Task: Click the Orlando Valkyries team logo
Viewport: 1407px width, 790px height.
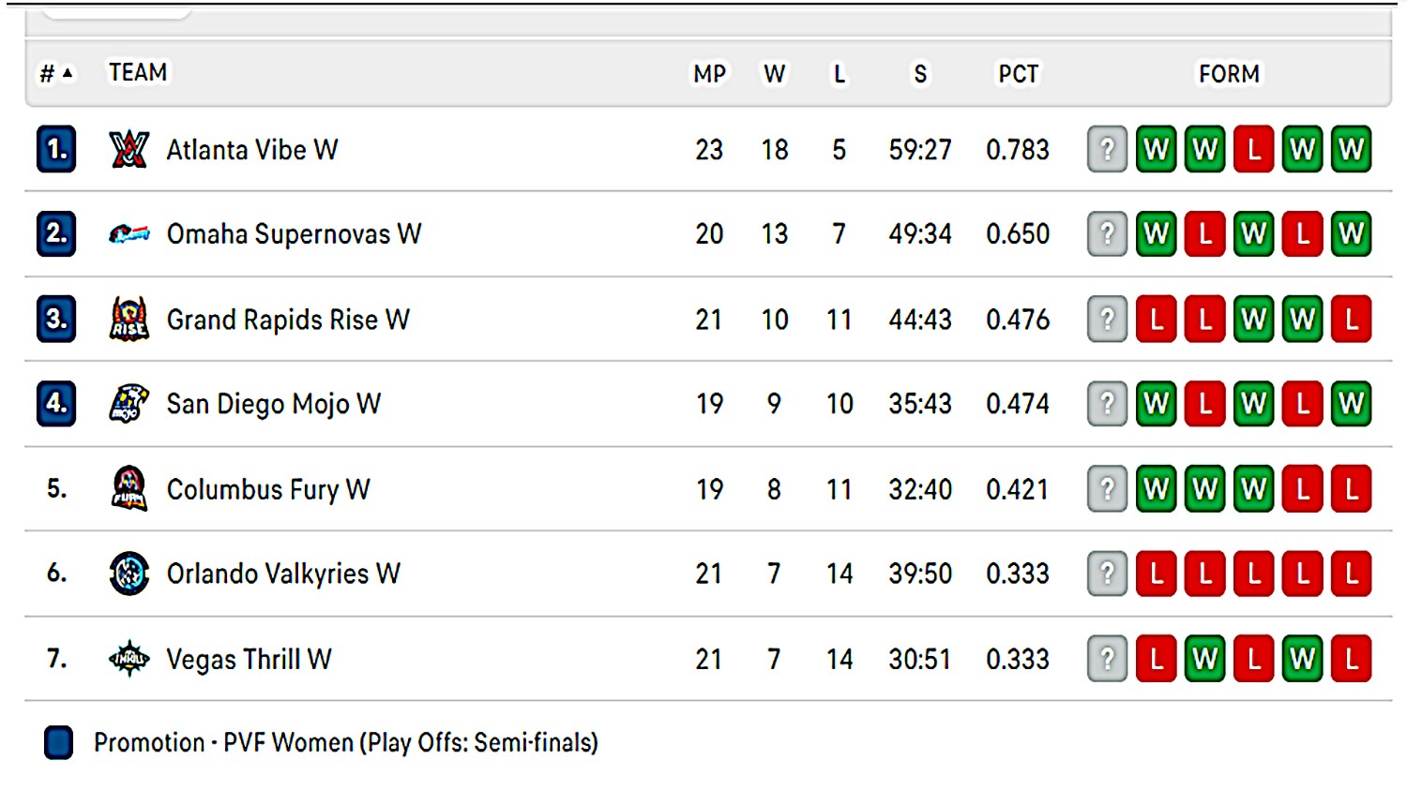Action: point(129,574)
